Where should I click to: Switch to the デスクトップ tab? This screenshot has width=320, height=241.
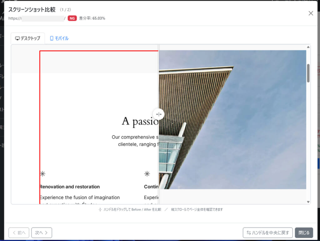click(28, 38)
